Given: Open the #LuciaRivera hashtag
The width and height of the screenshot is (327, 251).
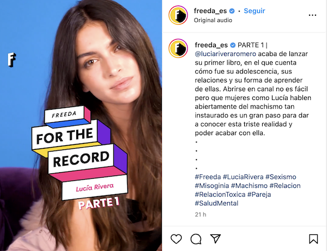Looking at the screenshot, I should pos(243,177).
